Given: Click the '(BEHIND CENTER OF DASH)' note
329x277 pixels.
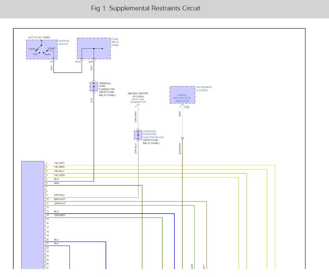Looking at the screenshot, I should (138, 95).
